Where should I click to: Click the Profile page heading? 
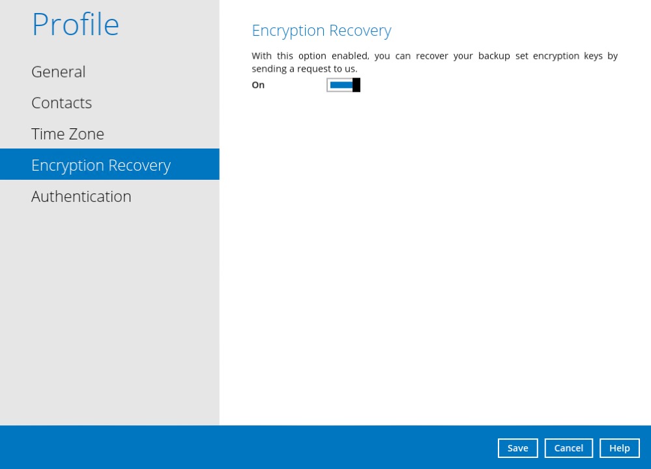pos(75,24)
